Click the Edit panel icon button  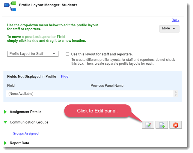pyautogui.click(x=148, y=125)
